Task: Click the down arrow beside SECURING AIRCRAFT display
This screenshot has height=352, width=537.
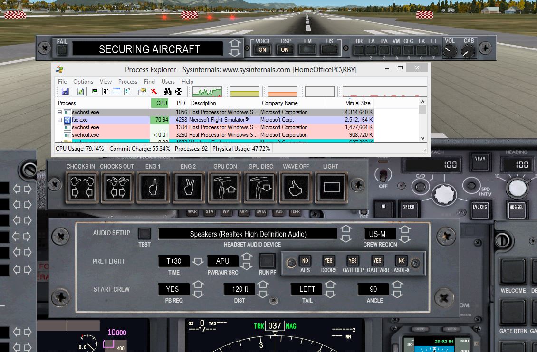Action: tap(235, 53)
